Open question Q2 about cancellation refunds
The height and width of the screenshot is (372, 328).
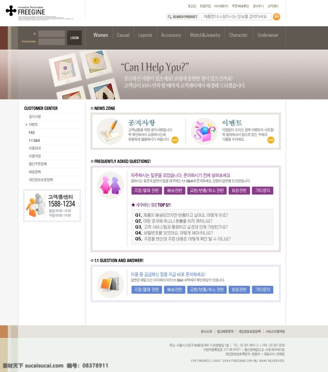click(174, 221)
